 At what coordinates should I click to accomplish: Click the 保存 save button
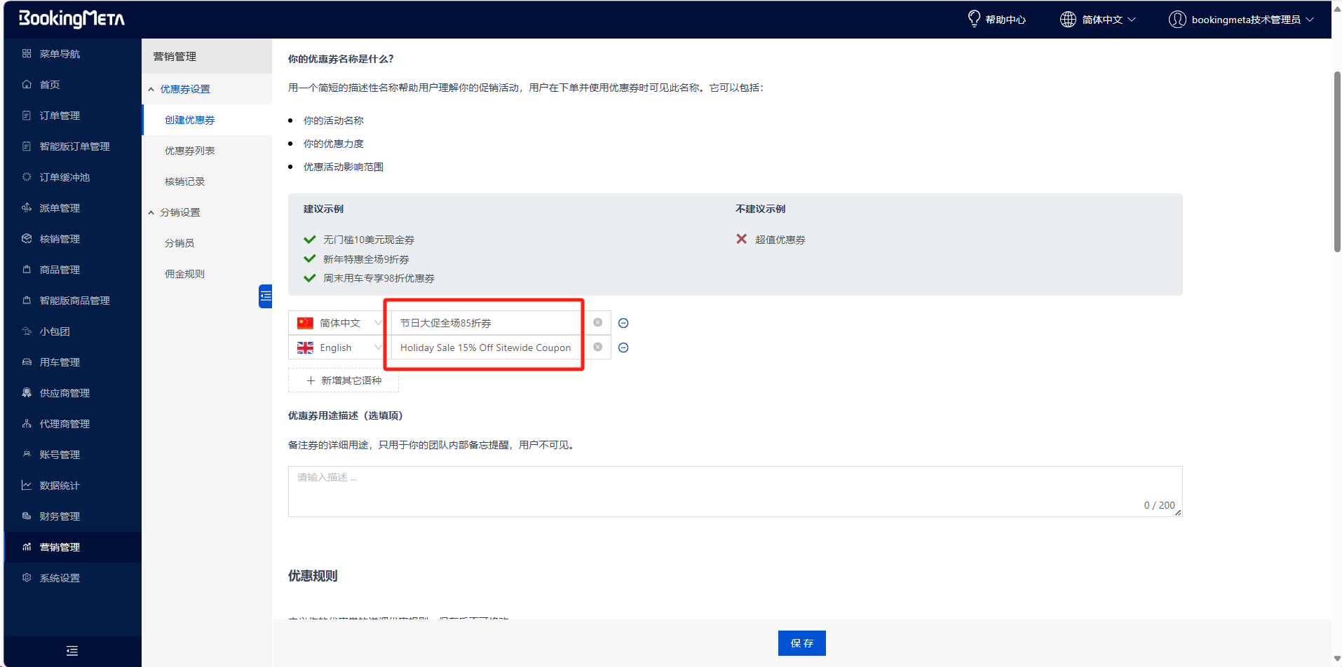[801, 643]
